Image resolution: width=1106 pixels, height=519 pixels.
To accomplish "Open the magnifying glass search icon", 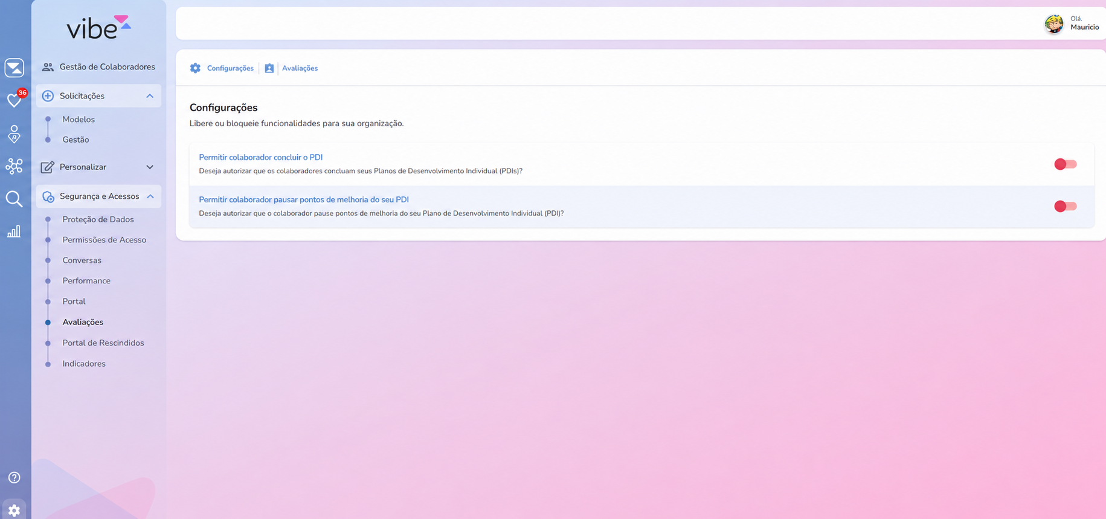I will (14, 199).
